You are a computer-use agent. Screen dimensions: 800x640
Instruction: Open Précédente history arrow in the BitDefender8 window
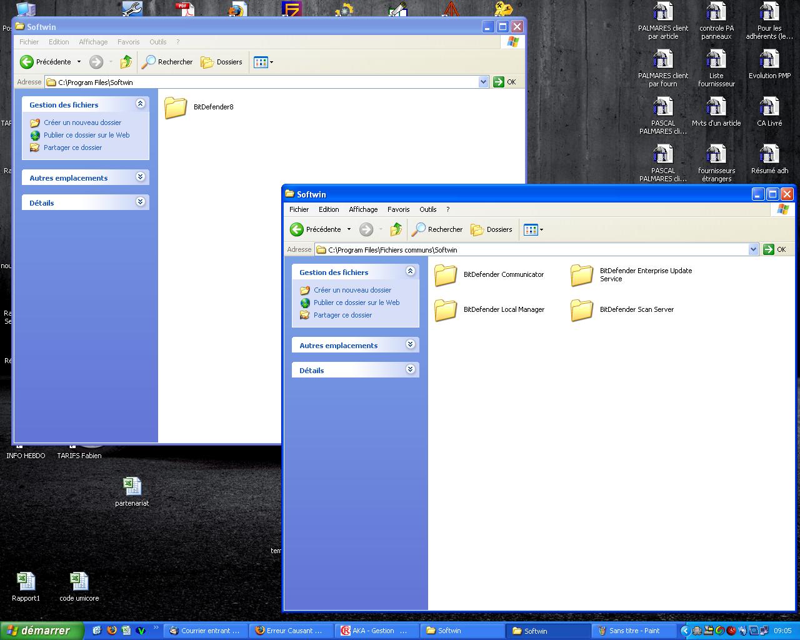tap(79, 62)
